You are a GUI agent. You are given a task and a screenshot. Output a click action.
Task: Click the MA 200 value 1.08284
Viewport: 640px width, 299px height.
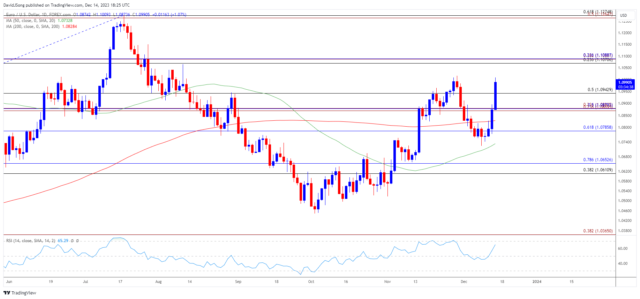69,27
